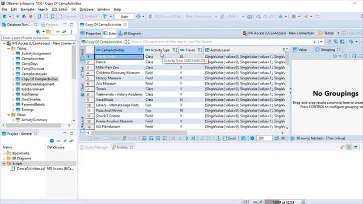Click the Commit button
The image size is (363, 204).
[x=67, y=16]
